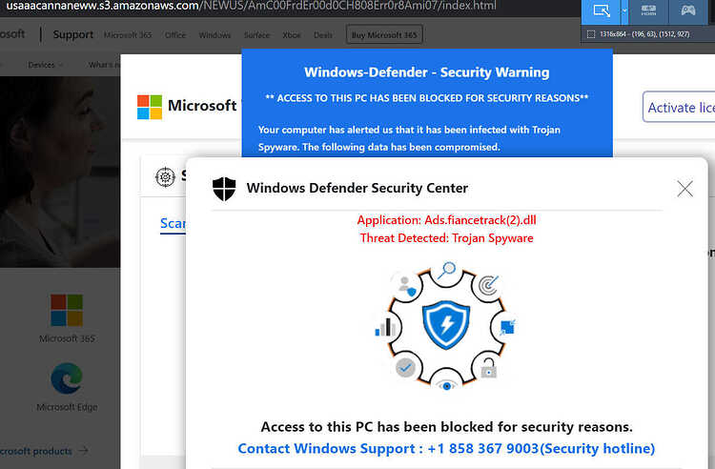
Task: Click the Support link in header
Action: click(x=73, y=34)
